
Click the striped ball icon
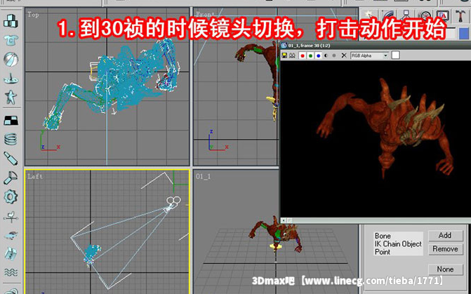point(11,60)
